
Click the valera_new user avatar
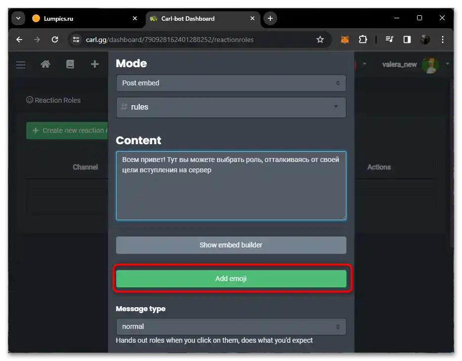pyautogui.click(x=430, y=65)
